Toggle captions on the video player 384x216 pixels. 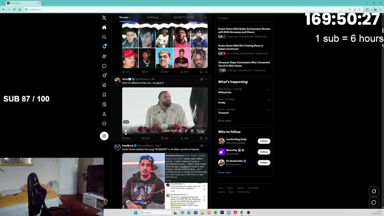180,131
